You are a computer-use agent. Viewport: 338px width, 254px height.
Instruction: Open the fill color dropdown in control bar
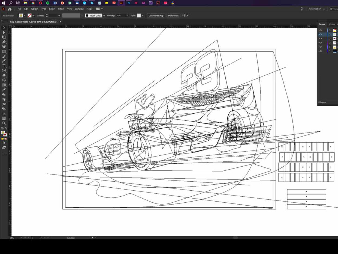pyautogui.click(x=25, y=16)
